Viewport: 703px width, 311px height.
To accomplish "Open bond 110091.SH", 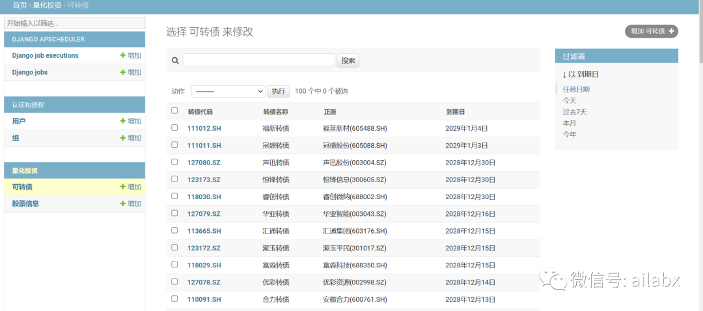I will 204,299.
